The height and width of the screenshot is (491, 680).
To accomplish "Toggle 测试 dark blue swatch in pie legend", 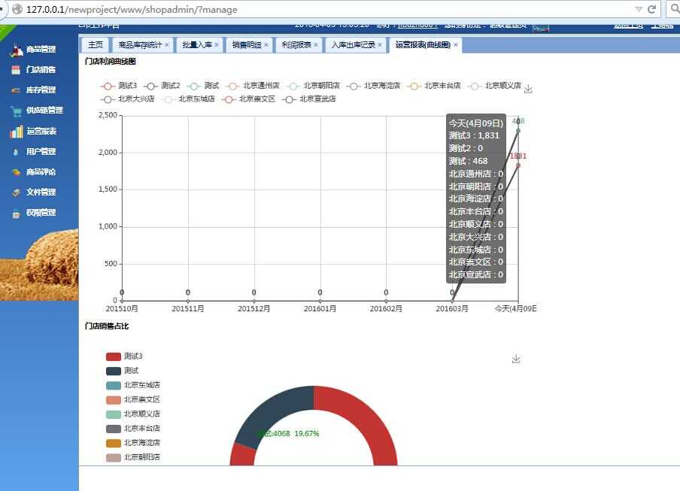I will tap(113, 371).
